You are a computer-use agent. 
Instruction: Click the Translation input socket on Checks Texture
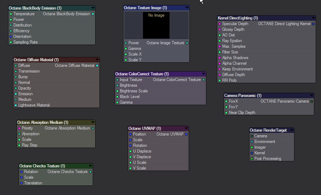click(22, 183)
